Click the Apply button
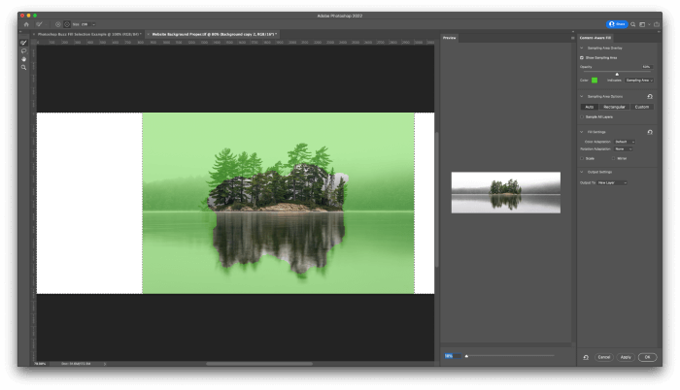 coord(626,357)
